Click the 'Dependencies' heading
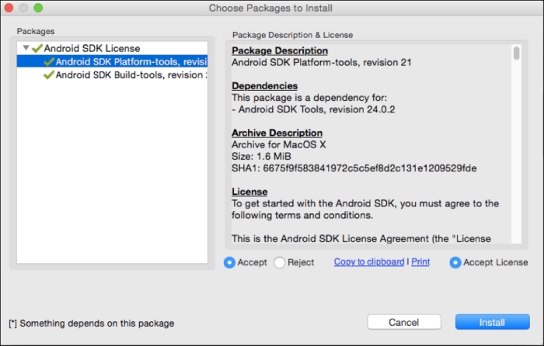Viewport: 544px width, 346px height. (265, 85)
